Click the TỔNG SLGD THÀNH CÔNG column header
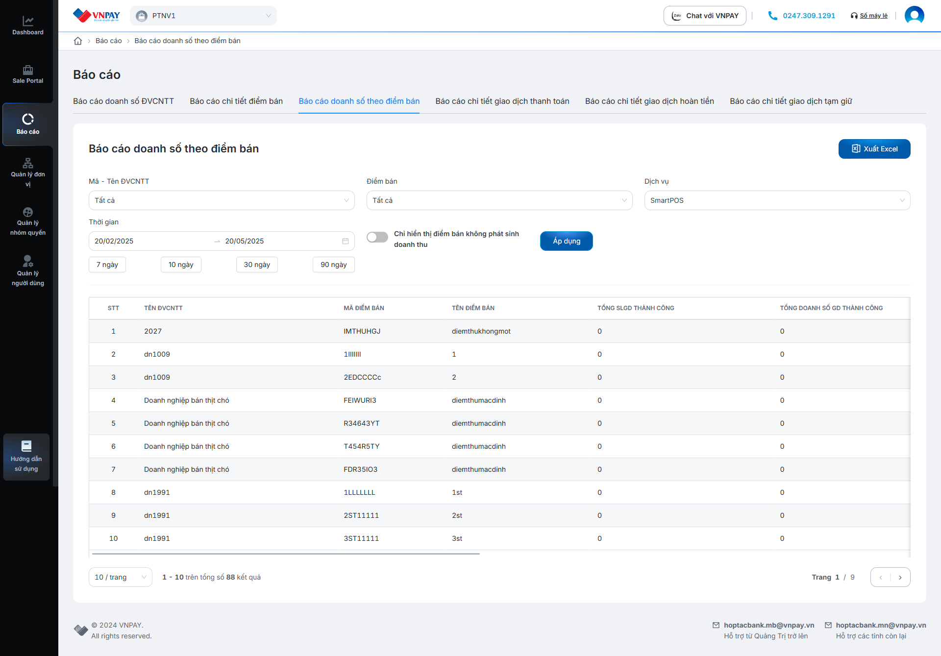 [x=636, y=308]
